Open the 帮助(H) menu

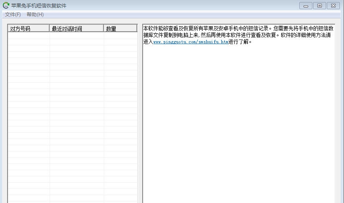coord(35,15)
